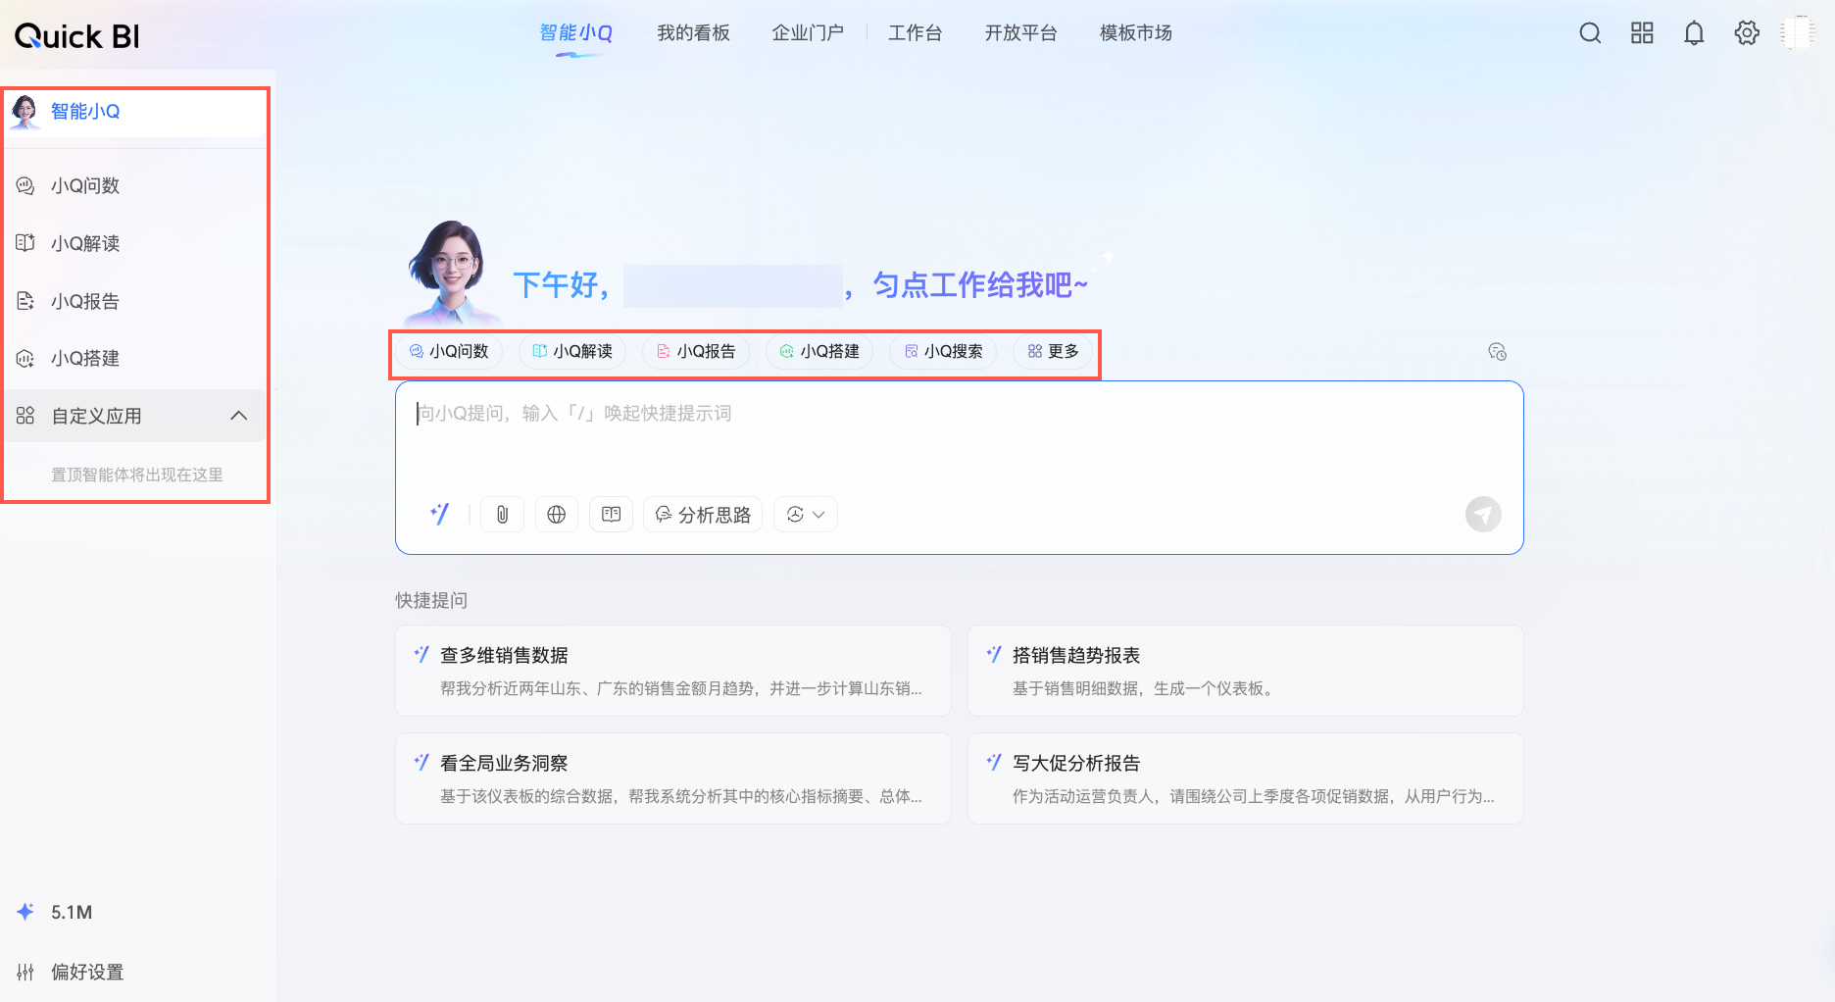
Task: Open 偏好设置 at sidebar bottom
Action: [x=71, y=972]
